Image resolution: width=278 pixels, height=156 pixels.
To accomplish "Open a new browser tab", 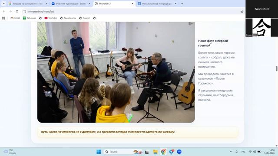I will pos(182,3).
